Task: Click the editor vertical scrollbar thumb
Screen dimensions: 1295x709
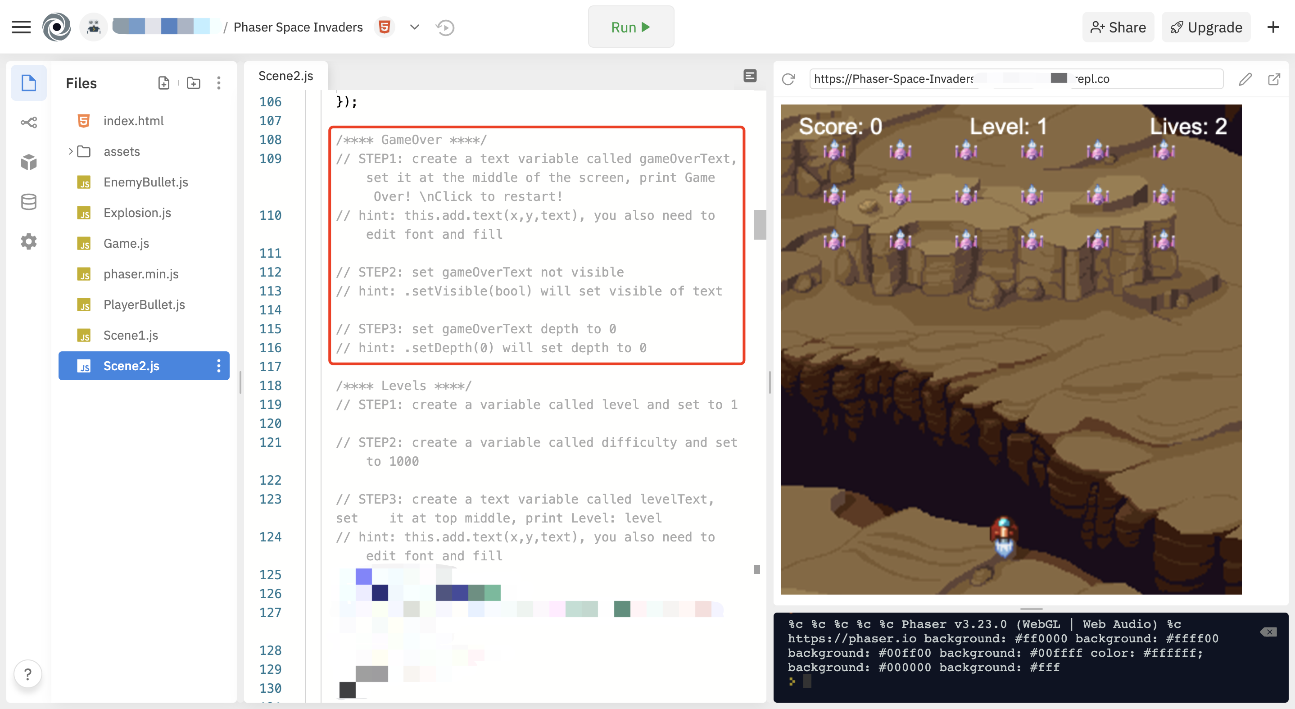Action: pyautogui.click(x=760, y=225)
